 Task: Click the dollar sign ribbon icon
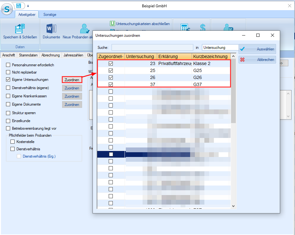click(203, 28)
